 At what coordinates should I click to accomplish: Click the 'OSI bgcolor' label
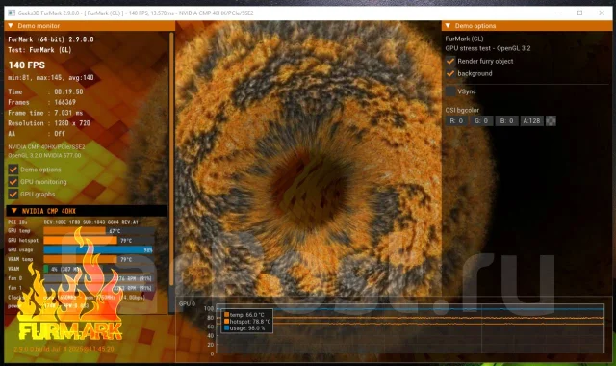(x=462, y=110)
